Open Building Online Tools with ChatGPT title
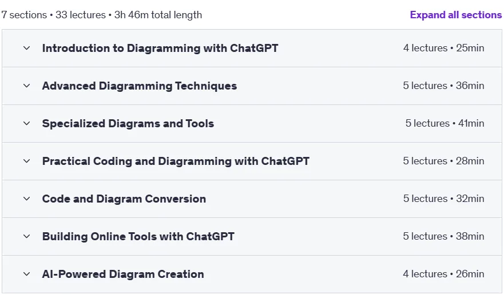 (138, 236)
